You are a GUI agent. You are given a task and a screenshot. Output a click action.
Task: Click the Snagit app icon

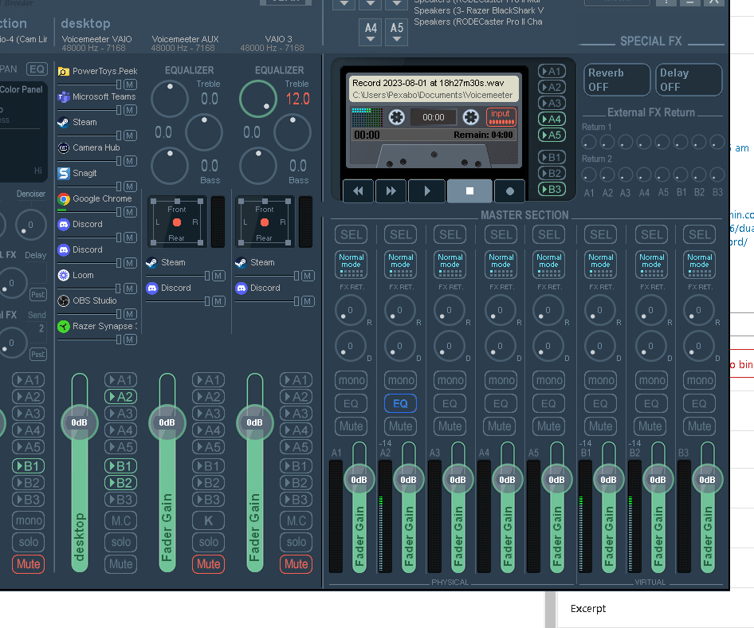point(64,173)
